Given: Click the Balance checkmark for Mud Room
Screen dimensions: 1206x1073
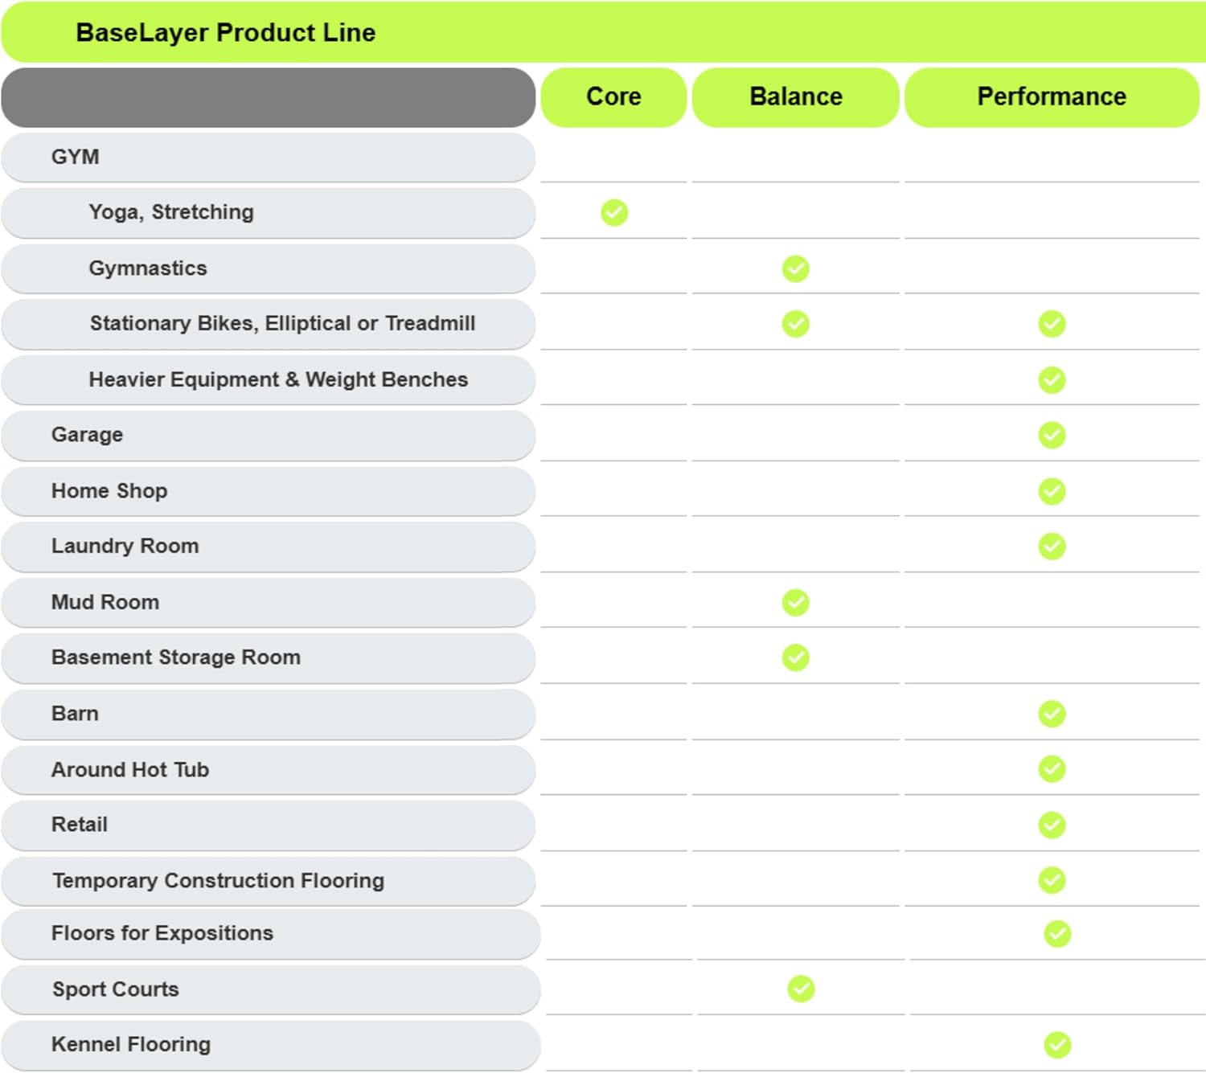Looking at the screenshot, I should (796, 602).
